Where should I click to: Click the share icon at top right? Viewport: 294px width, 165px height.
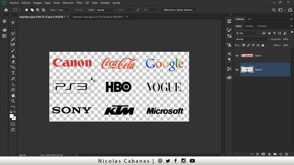pos(290,10)
